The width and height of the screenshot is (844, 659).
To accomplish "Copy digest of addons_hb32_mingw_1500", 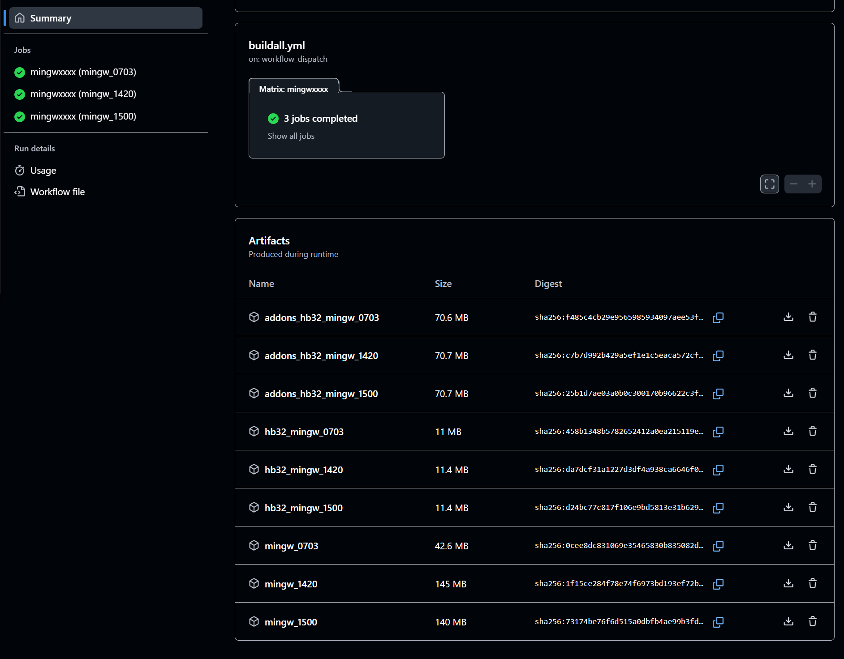I will click(718, 394).
